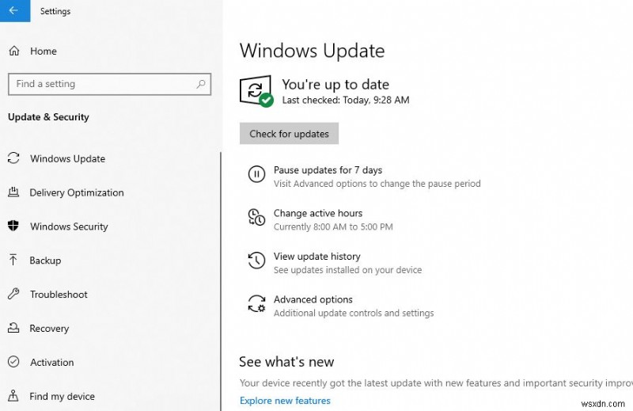
Task: Click the Advanced options gear-arrows icon
Action: tap(256, 303)
